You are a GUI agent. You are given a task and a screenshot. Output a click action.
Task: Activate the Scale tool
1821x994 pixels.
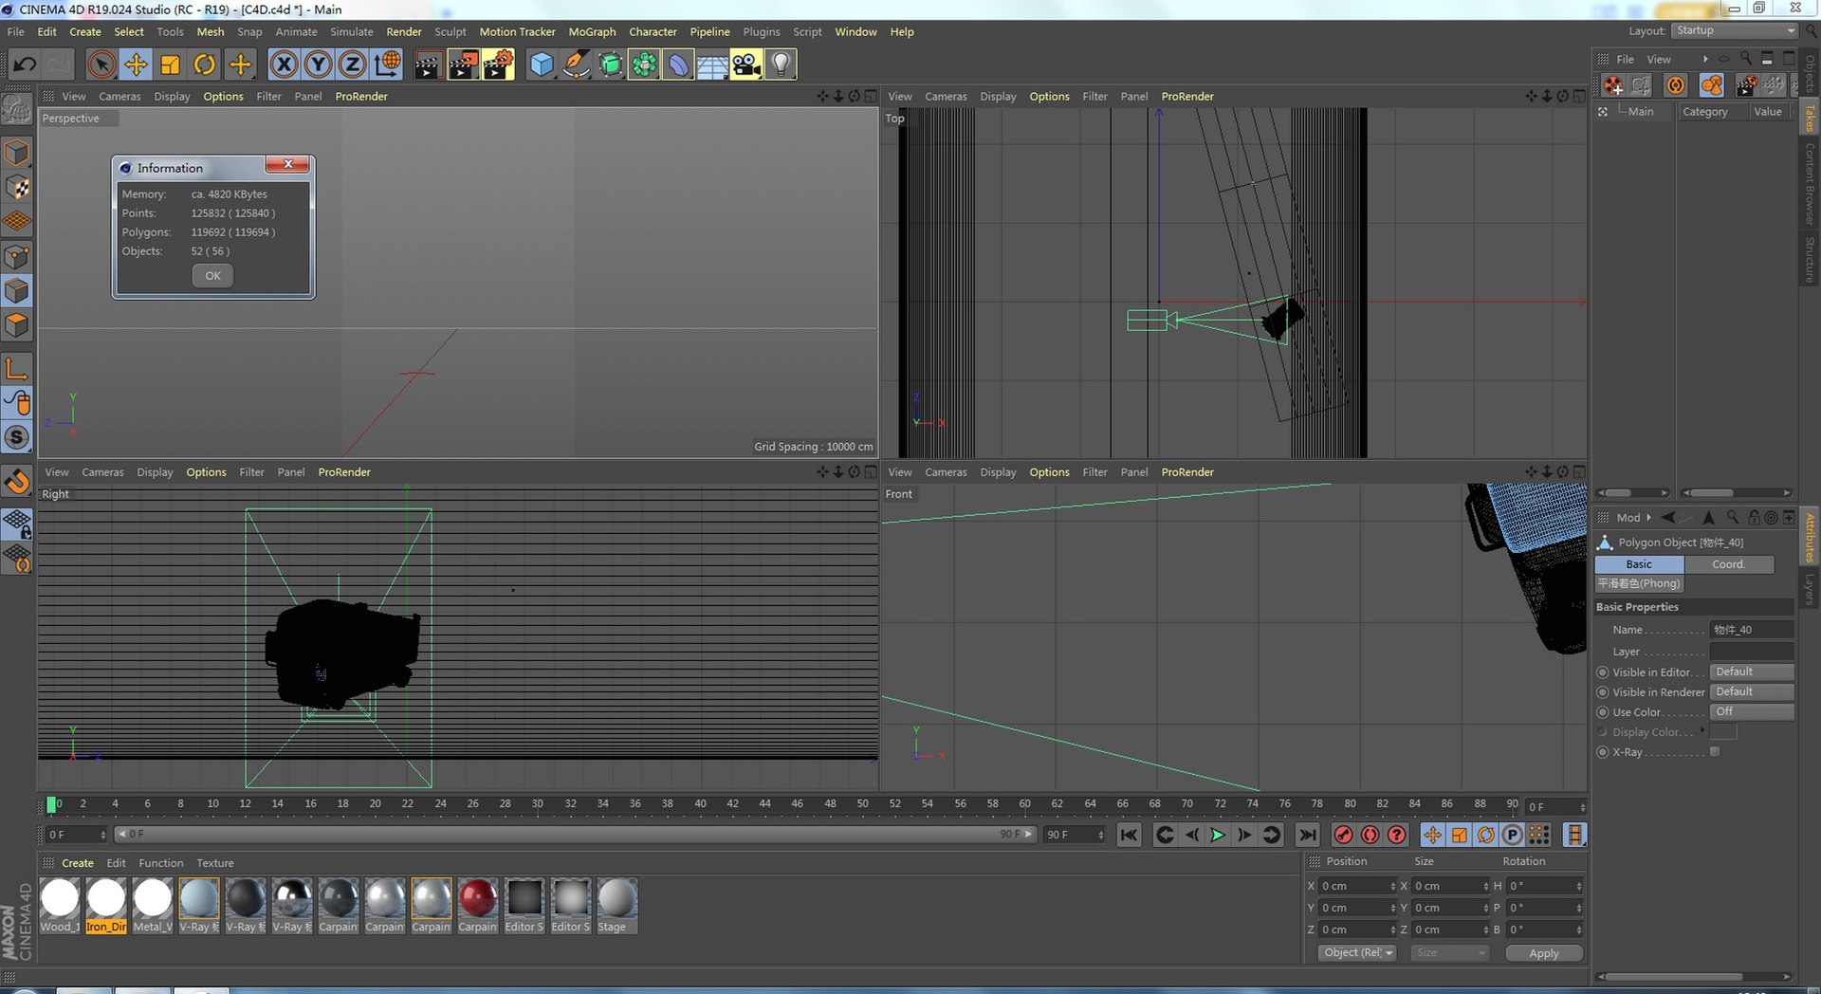point(171,64)
